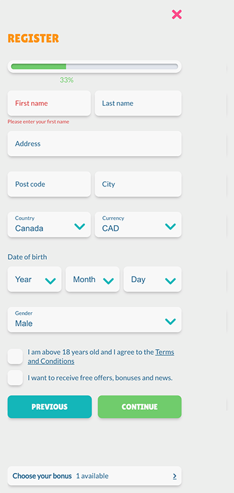Click the Gender field chevron icon
Viewport: 234px width, 493px height.
click(170, 322)
